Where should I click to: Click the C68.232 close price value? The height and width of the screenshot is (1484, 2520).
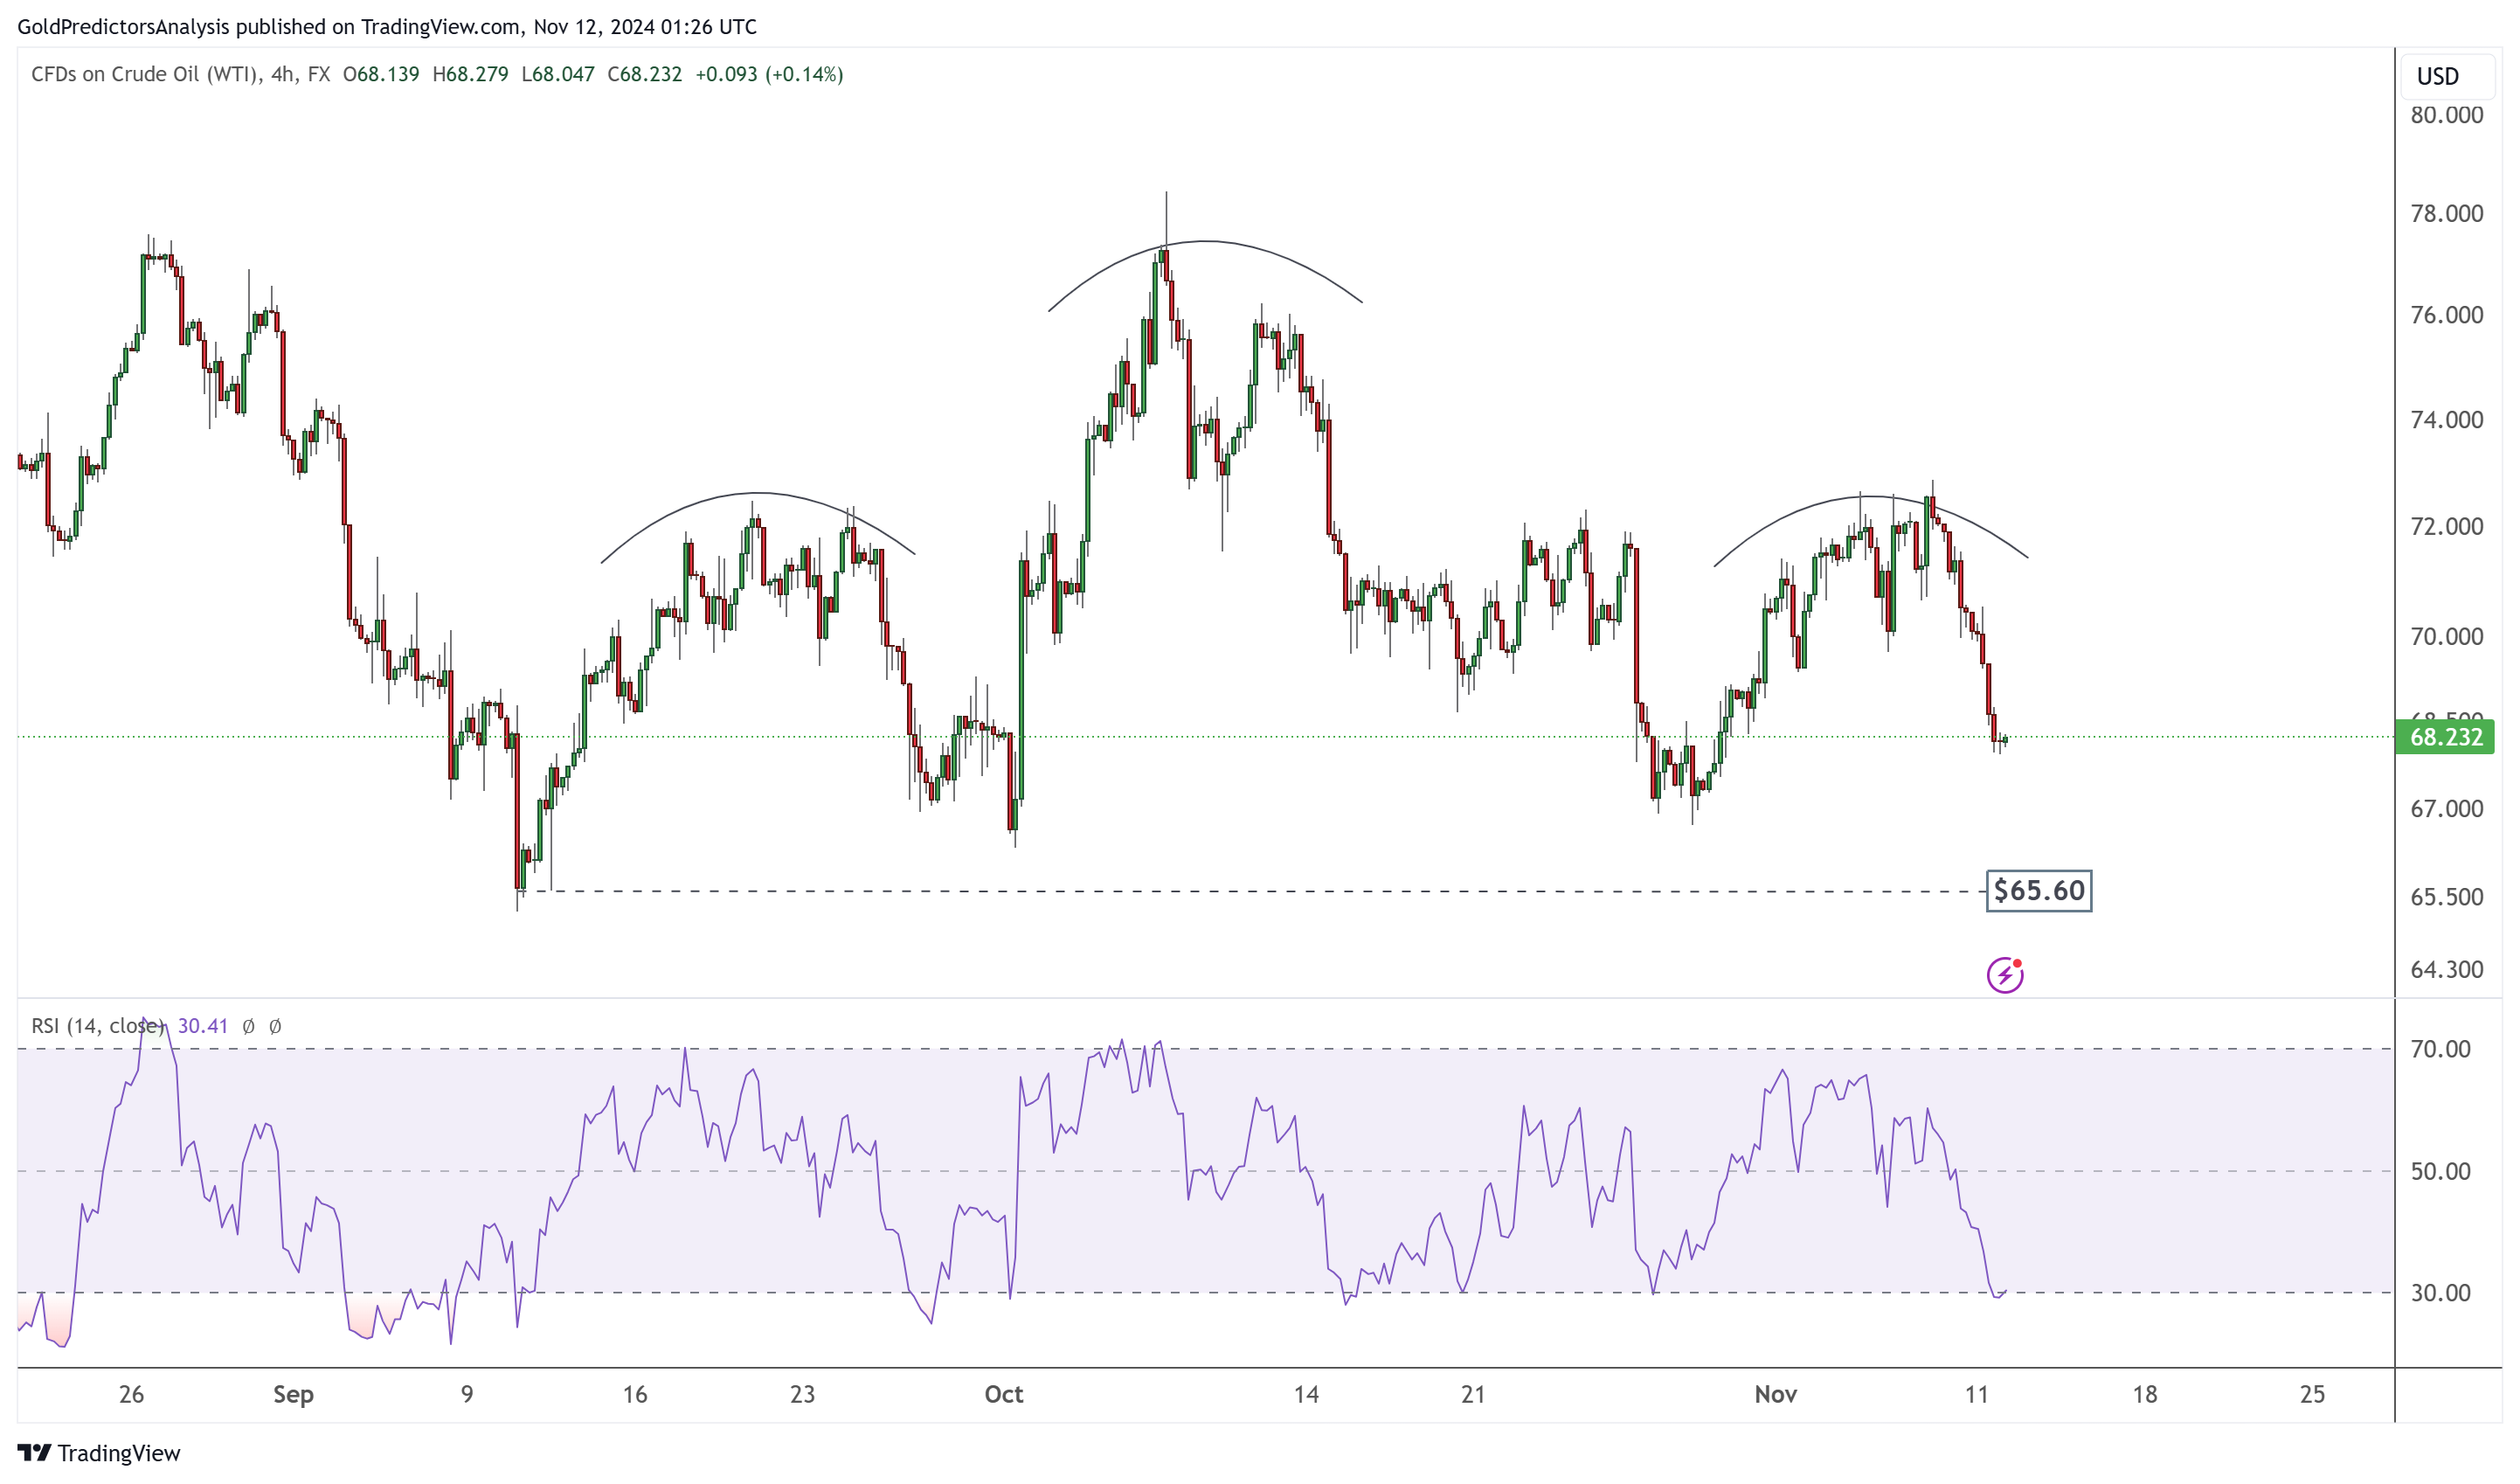pyautogui.click(x=645, y=74)
